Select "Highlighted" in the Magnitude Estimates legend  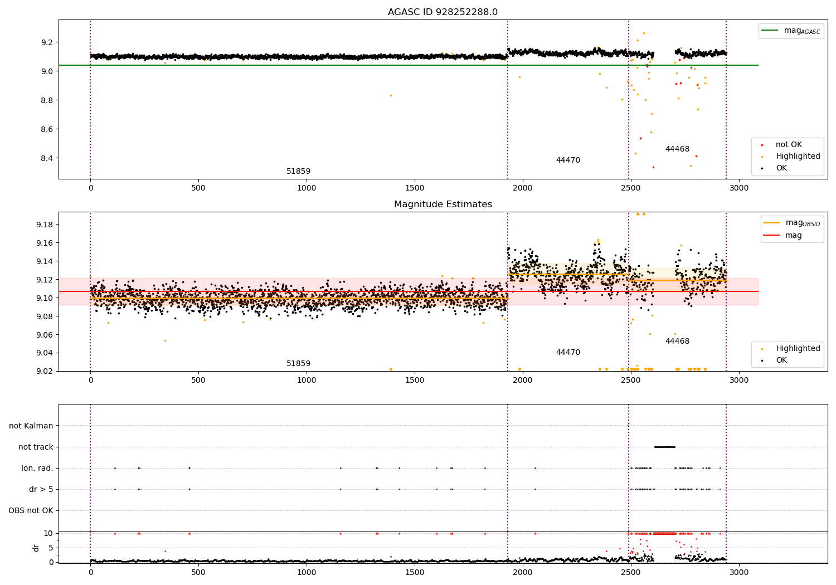click(x=798, y=349)
